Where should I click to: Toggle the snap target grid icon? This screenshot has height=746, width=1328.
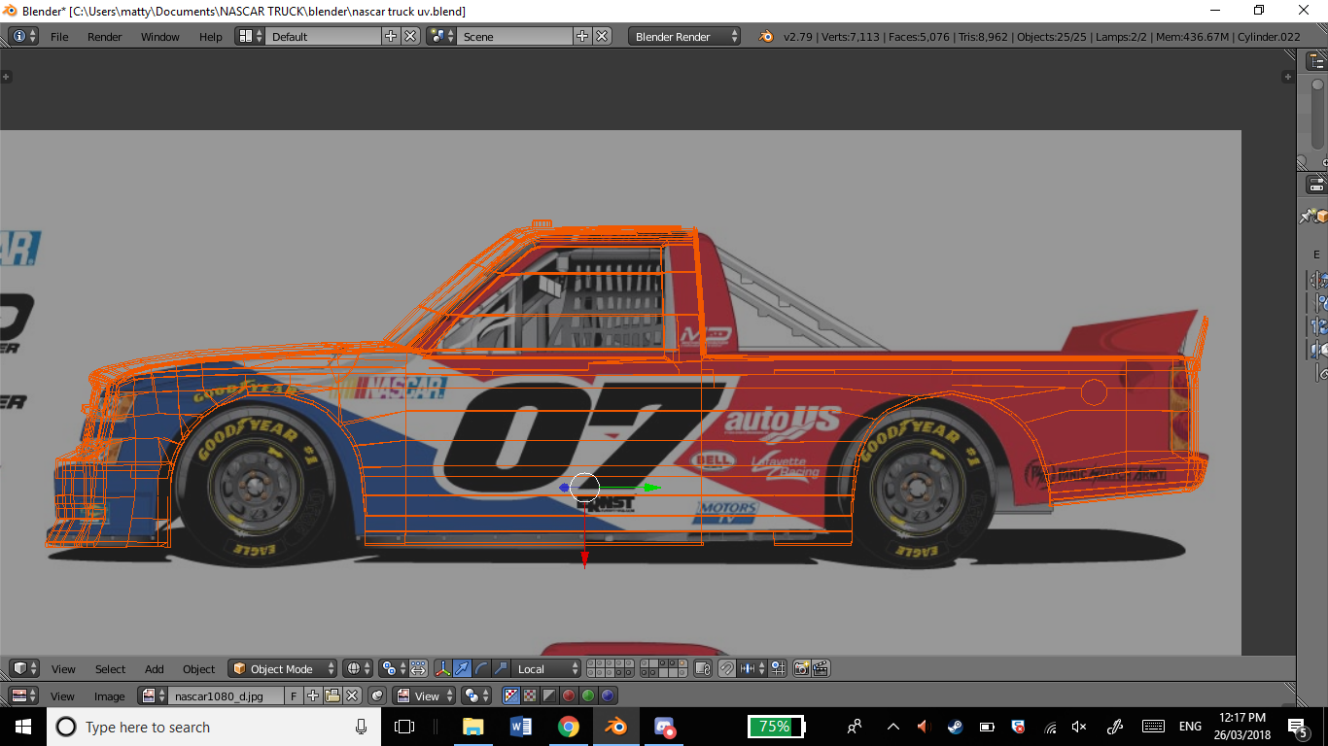(778, 668)
